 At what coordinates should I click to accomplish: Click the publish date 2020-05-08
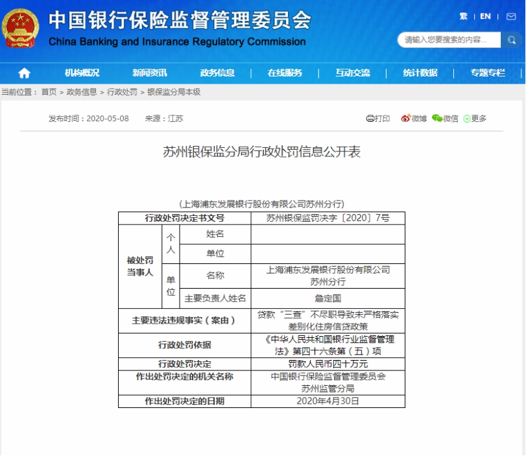coord(108,119)
